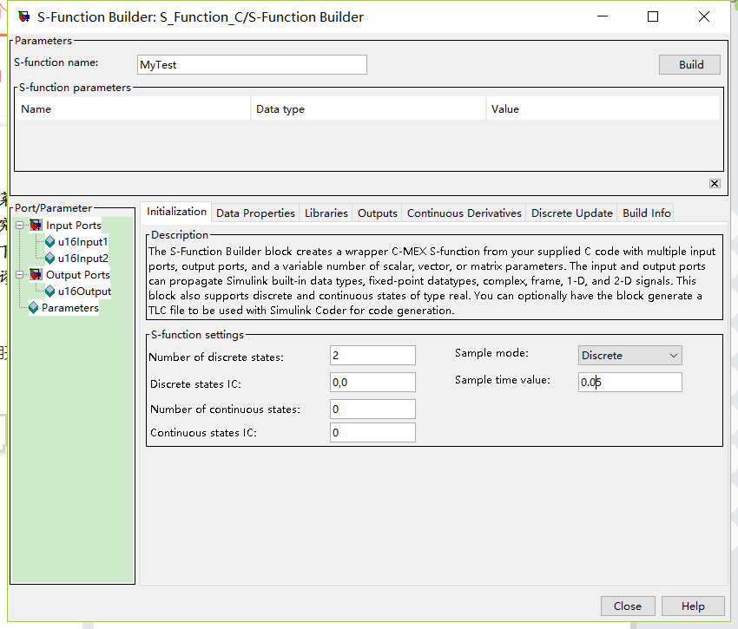Image resolution: width=738 pixels, height=629 pixels.
Task: Minimize the S-Function Builder window
Action: click(x=603, y=17)
